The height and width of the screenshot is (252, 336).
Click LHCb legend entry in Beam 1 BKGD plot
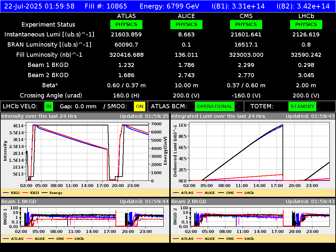pos(75,239)
